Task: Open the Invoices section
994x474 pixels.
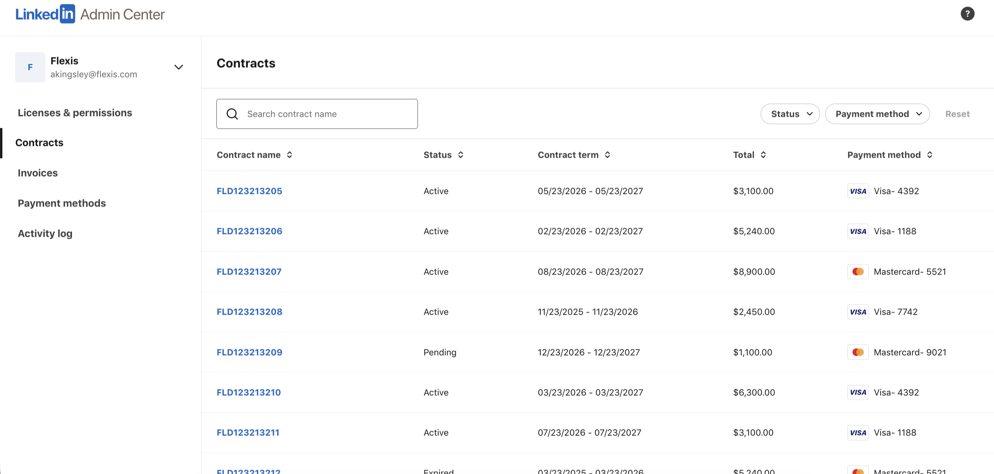Action: coord(38,173)
